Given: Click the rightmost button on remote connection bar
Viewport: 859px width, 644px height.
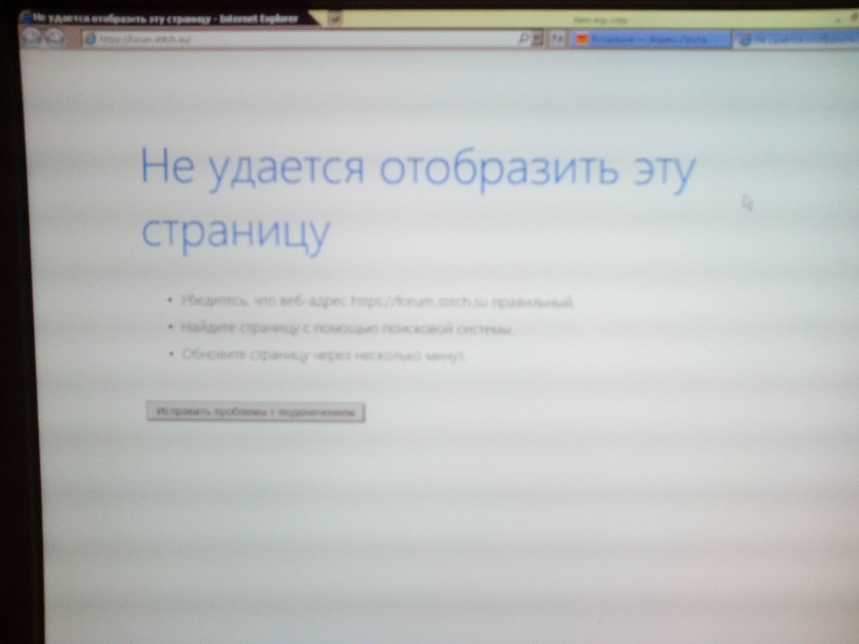Looking at the screenshot, I should [853, 18].
